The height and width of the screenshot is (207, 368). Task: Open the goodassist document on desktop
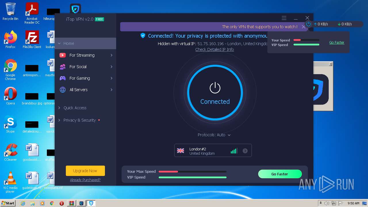[x=32, y=152]
